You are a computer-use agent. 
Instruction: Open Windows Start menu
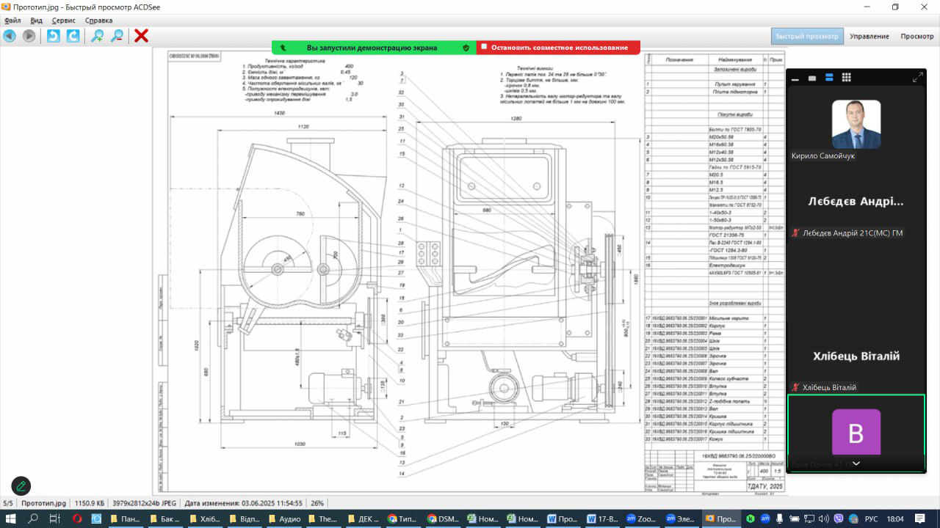click(x=12, y=518)
